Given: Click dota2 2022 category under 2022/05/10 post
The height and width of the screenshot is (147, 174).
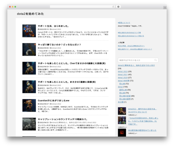Looking at the screenshot, I should [x=56, y=29].
